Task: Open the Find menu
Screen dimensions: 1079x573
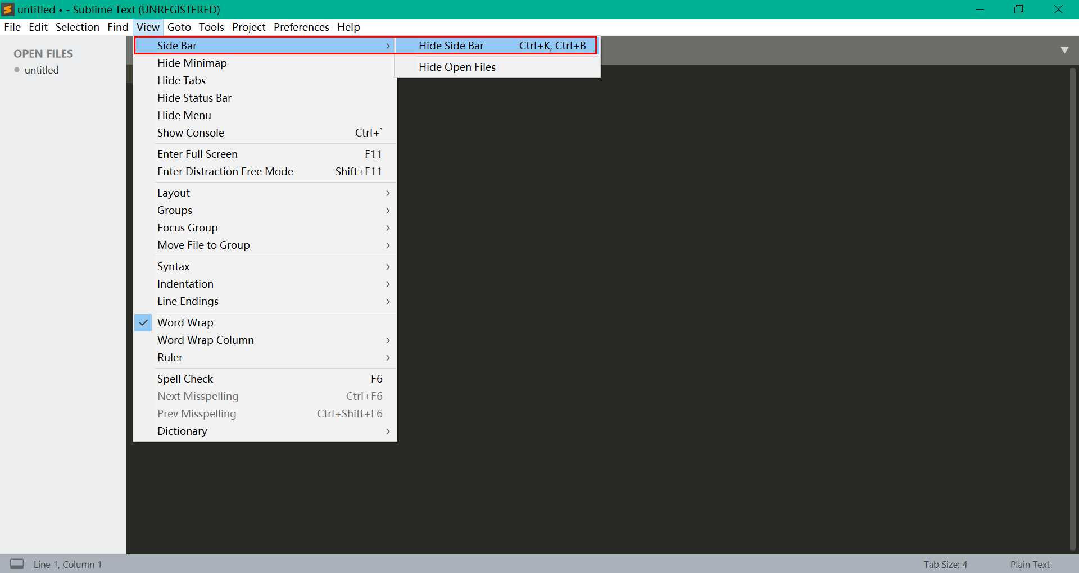Action: click(118, 27)
